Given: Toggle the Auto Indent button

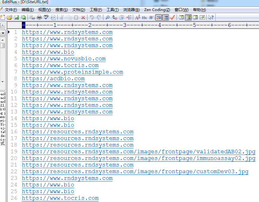Looking at the screenshot, I should click(x=159, y=17).
